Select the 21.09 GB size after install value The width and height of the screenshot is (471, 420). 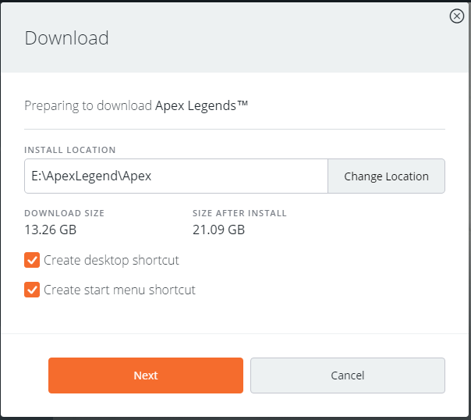[x=218, y=230]
